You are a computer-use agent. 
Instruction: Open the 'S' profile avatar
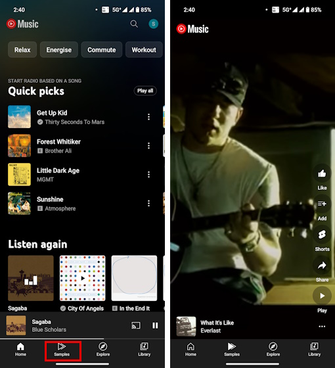click(x=154, y=24)
